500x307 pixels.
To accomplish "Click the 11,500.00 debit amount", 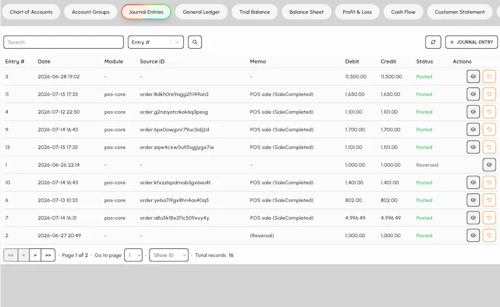I will pyautogui.click(x=356, y=77).
